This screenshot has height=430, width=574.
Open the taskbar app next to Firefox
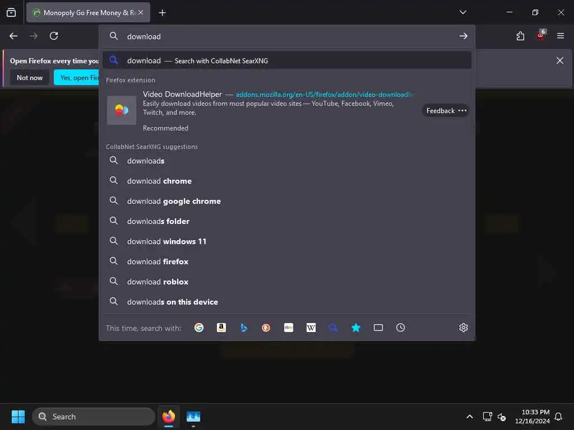click(193, 417)
